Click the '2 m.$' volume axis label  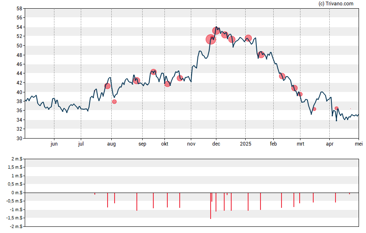tap(17, 159)
